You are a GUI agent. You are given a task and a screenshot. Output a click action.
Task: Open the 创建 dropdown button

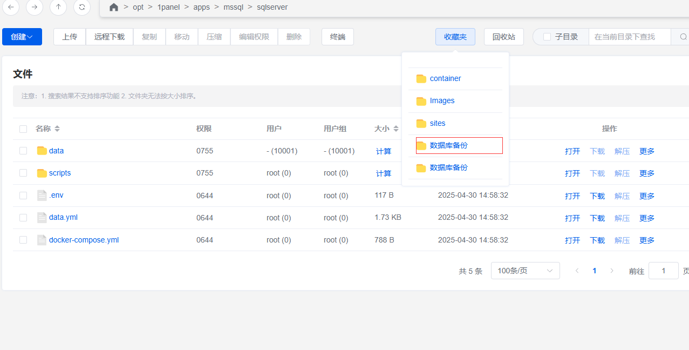click(x=22, y=37)
